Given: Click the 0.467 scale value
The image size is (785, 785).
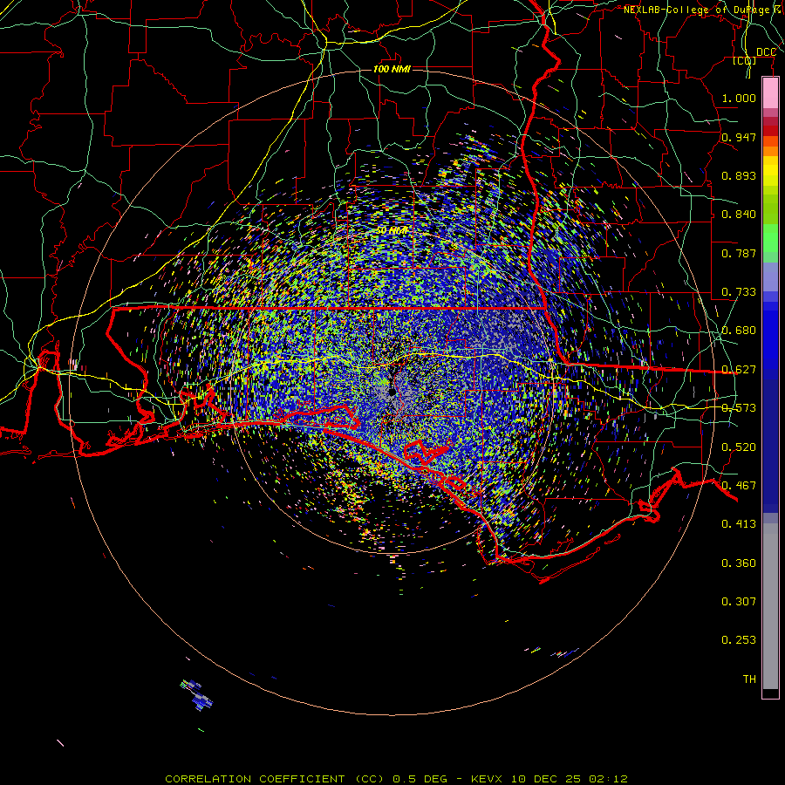Looking at the screenshot, I should point(739,486).
